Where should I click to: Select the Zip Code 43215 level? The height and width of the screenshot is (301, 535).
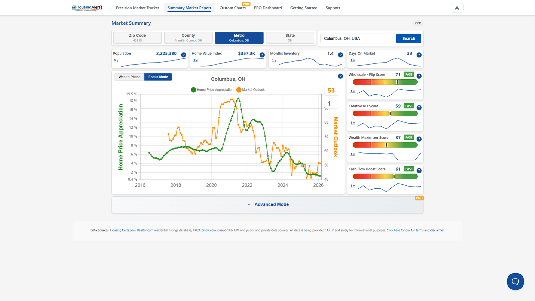(137, 38)
